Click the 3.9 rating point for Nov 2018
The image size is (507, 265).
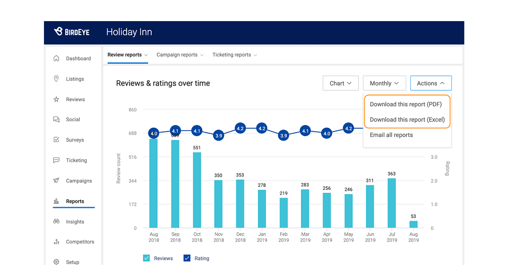(x=218, y=136)
